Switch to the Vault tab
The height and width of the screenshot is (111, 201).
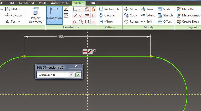[x=43, y=3]
